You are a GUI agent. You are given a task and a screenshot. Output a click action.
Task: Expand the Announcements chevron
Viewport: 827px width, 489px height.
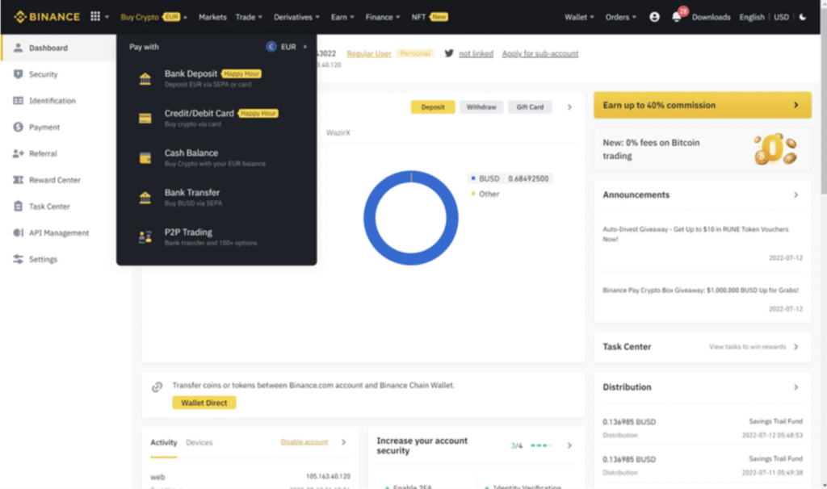click(x=796, y=195)
